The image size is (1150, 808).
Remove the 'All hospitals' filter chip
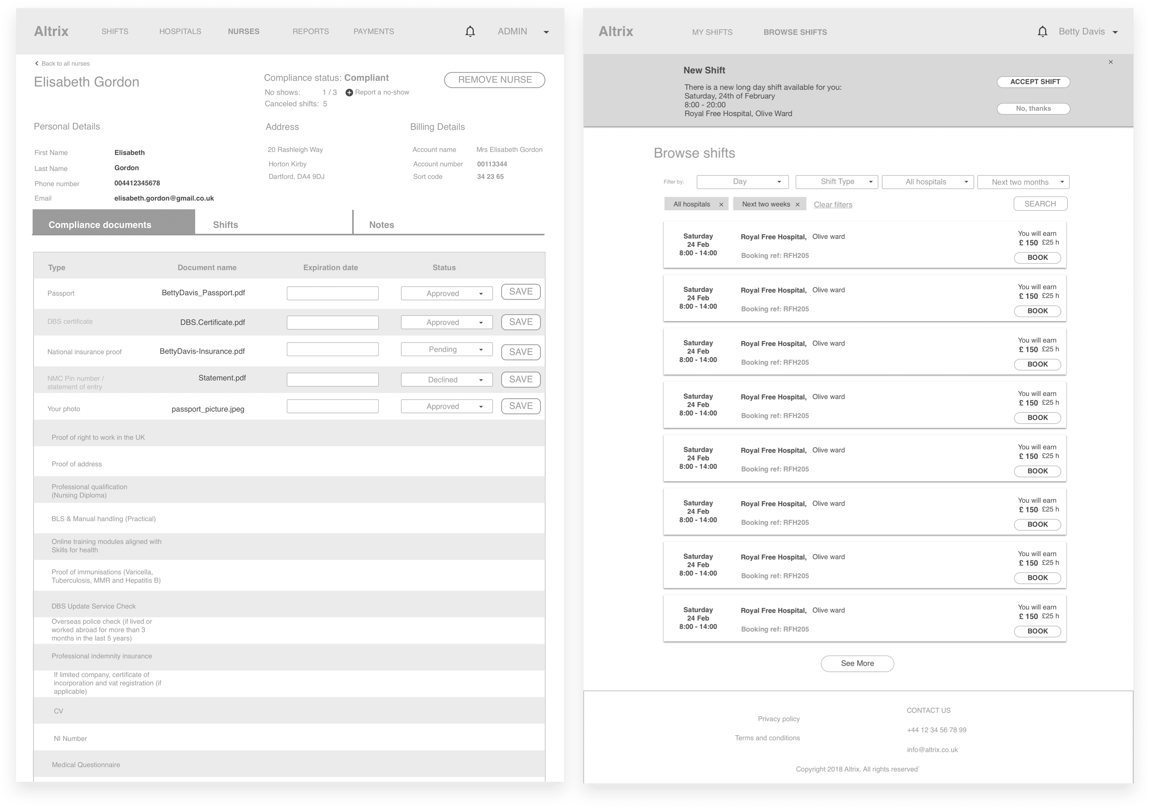[721, 205]
